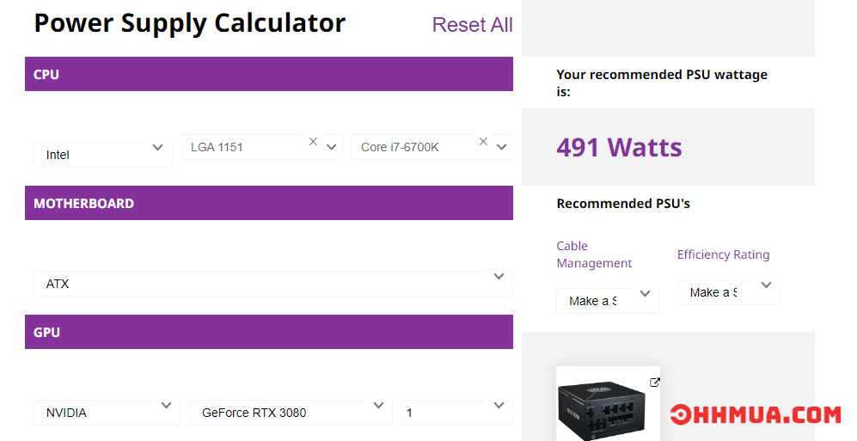Click the MOTHERBOARD section header

tap(269, 203)
